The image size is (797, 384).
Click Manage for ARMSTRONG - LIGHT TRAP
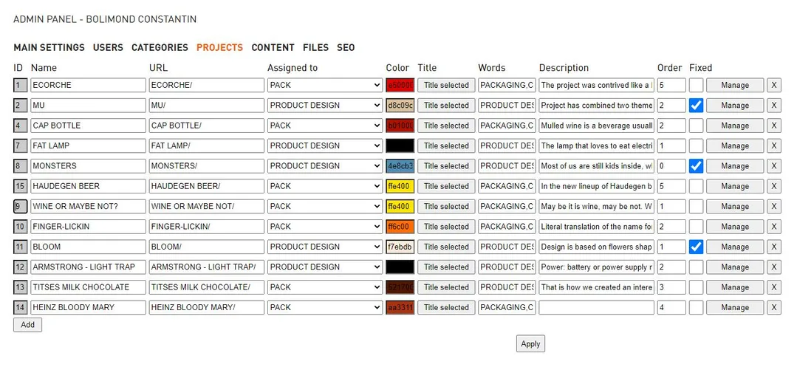(734, 267)
